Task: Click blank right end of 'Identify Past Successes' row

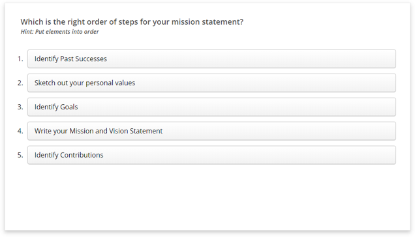Action: 344,59
